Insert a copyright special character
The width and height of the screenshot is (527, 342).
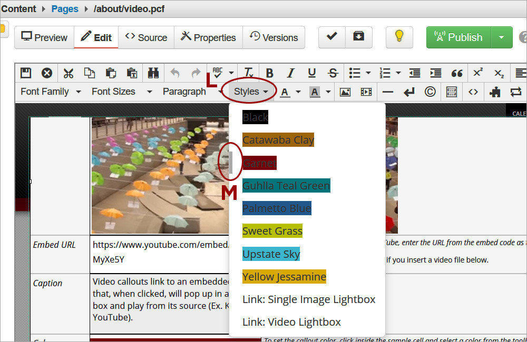point(430,92)
